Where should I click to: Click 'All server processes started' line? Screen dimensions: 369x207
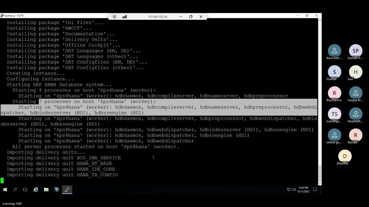(x=96, y=147)
